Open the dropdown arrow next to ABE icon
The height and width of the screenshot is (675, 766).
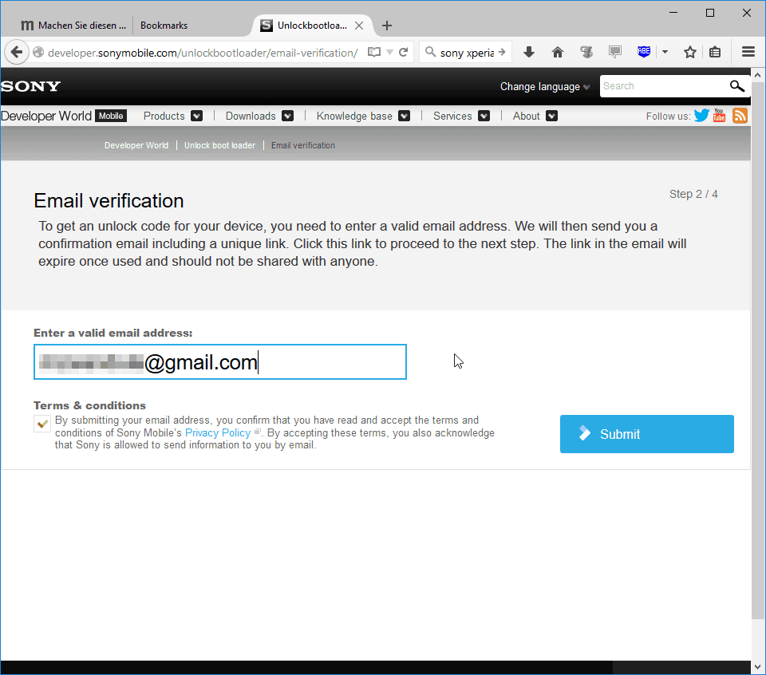[x=665, y=51]
